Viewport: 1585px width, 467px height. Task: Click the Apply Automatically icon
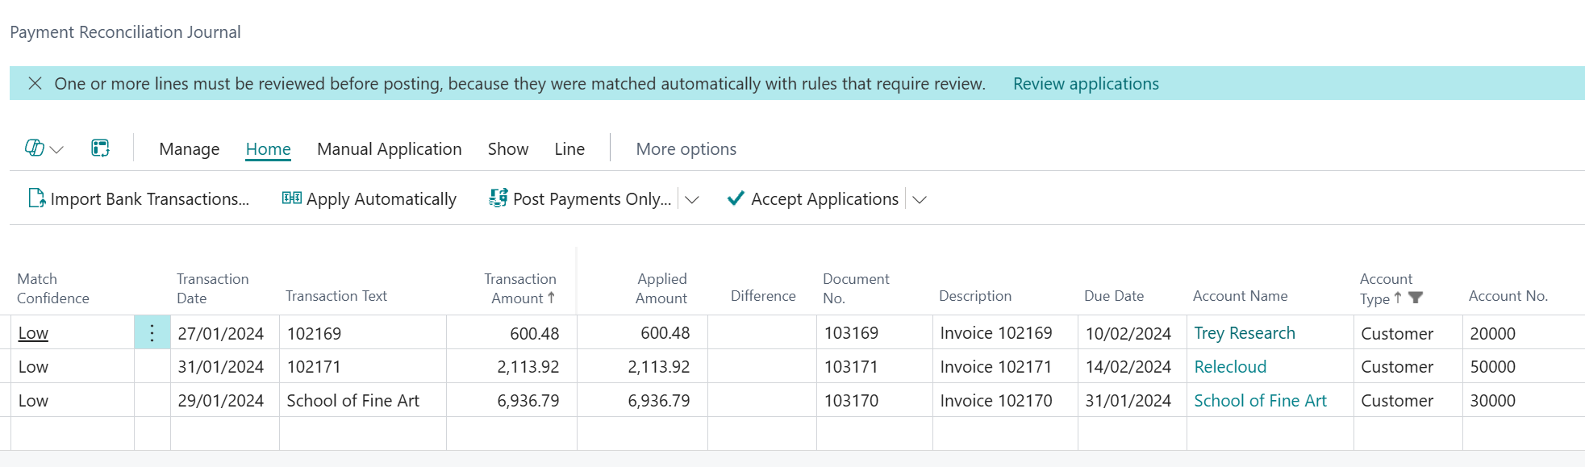[x=291, y=198]
